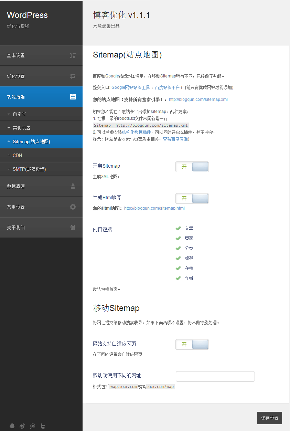Toggle the 网站支持自适应网页 switch
The width and height of the screenshot is (290, 431).
192,344
